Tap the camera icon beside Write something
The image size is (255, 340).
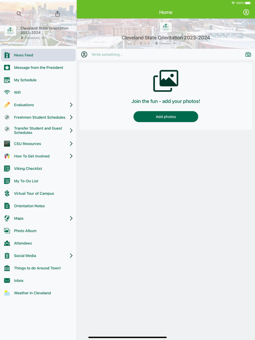click(x=248, y=55)
